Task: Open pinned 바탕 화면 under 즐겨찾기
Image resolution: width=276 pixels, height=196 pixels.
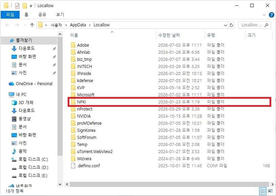Action: (27, 56)
